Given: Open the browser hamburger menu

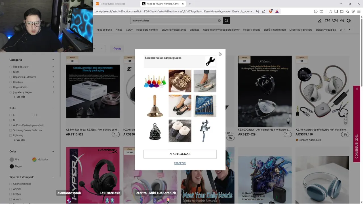Looking at the screenshot, I should click(x=359, y=11).
